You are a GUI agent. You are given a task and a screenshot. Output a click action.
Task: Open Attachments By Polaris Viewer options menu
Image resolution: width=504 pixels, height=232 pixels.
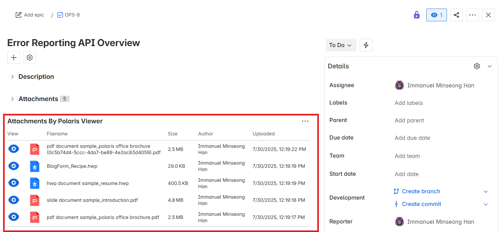[305, 121]
